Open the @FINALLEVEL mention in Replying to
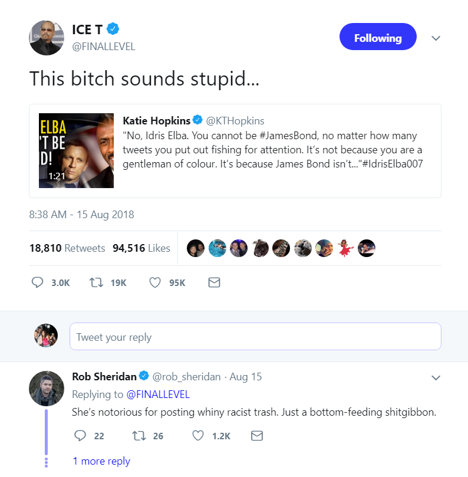The image size is (468, 477). 158,394
